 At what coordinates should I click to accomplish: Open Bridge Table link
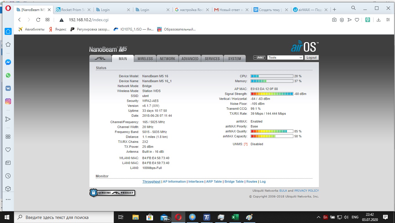234,181
